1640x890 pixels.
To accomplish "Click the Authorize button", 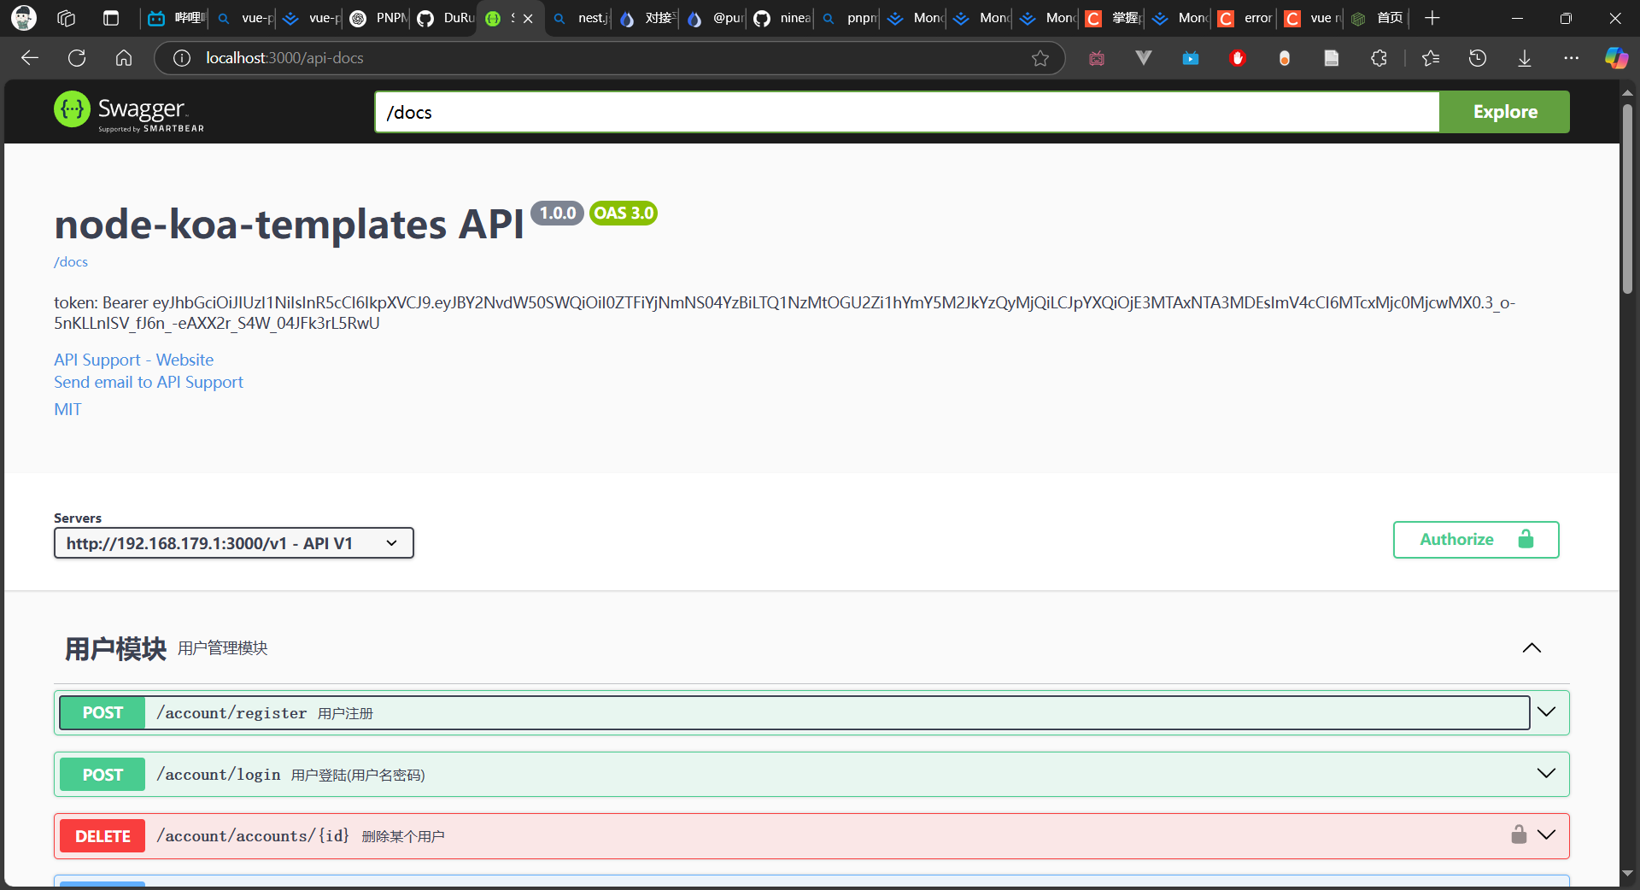I will (x=1475, y=540).
